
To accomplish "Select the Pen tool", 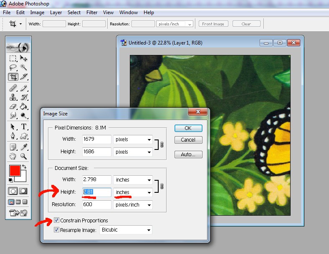I will [x=13, y=136].
